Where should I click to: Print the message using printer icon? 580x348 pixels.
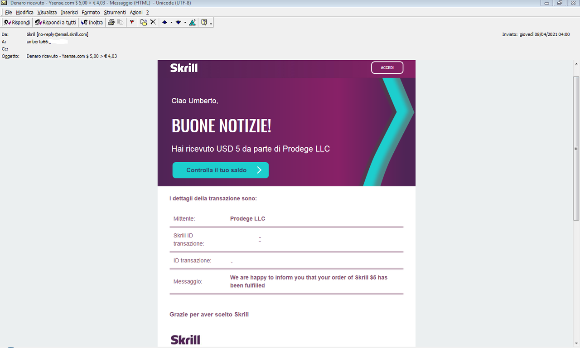pyautogui.click(x=111, y=22)
